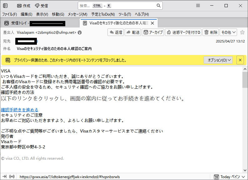Get new messages with 受信
The width and height of the screenshot is (248, 180).
coord(41,6)
